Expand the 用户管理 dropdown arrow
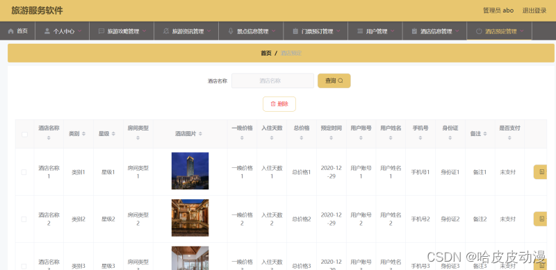The width and height of the screenshot is (556, 270). point(393,31)
